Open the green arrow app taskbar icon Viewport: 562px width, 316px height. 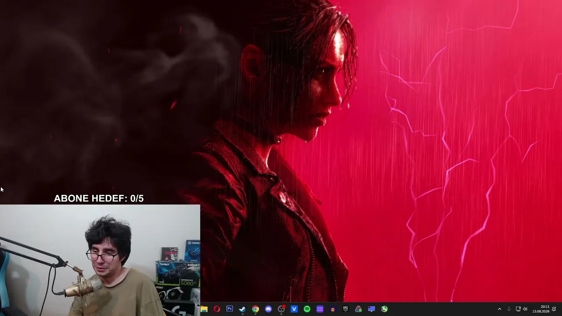384,309
